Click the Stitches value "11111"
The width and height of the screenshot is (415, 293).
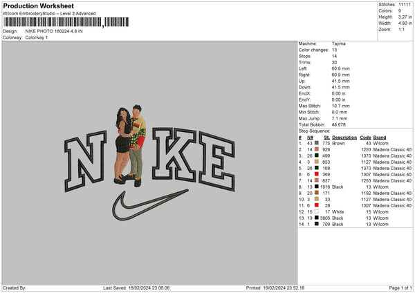[405, 5]
